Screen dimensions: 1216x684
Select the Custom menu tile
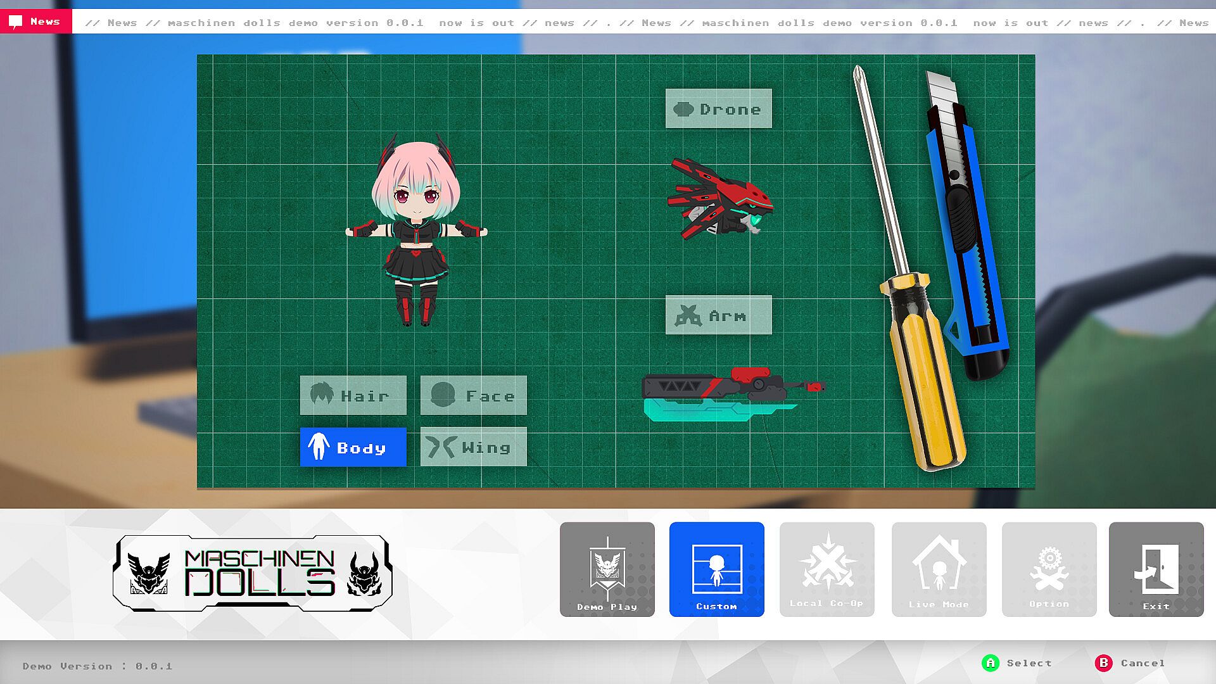coord(716,569)
